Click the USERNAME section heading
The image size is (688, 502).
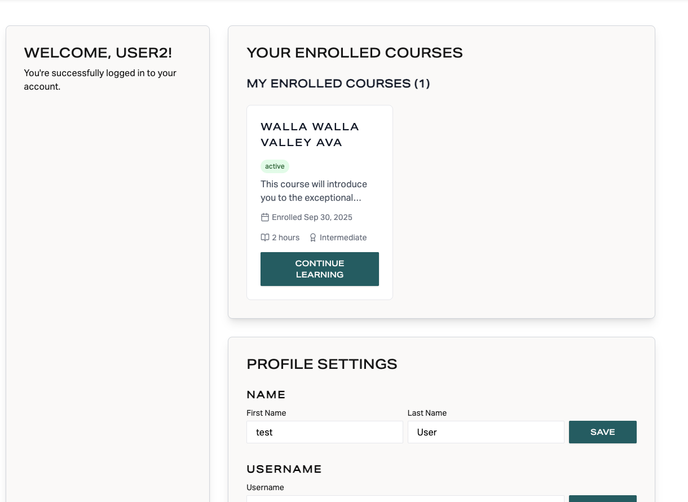pos(284,469)
